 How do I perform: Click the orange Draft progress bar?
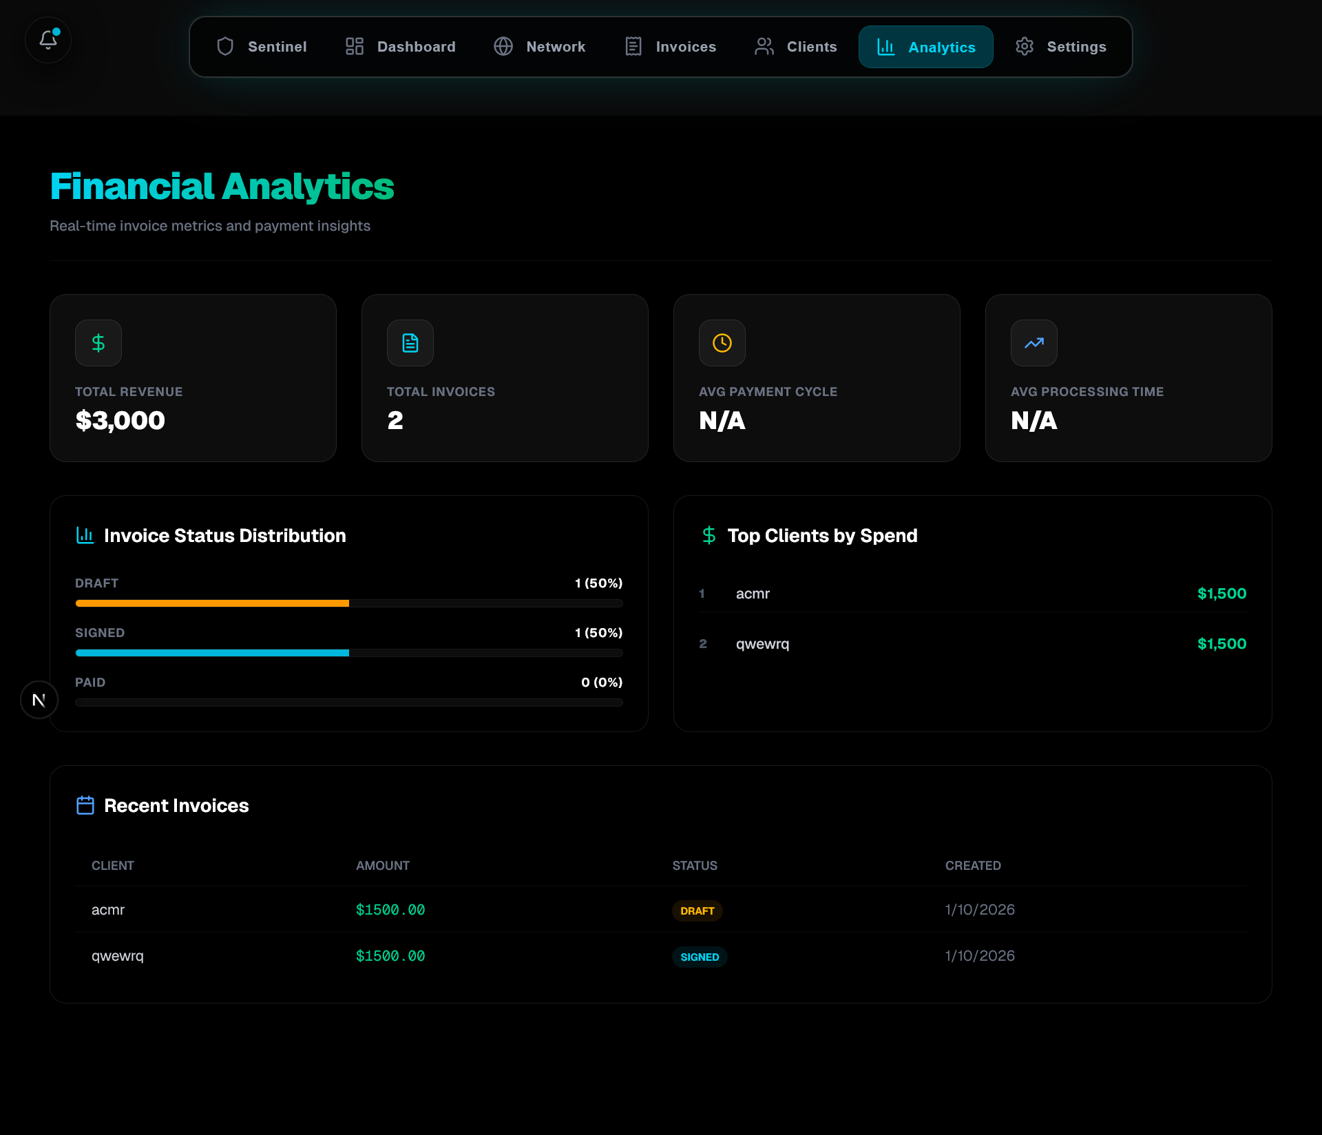(212, 603)
